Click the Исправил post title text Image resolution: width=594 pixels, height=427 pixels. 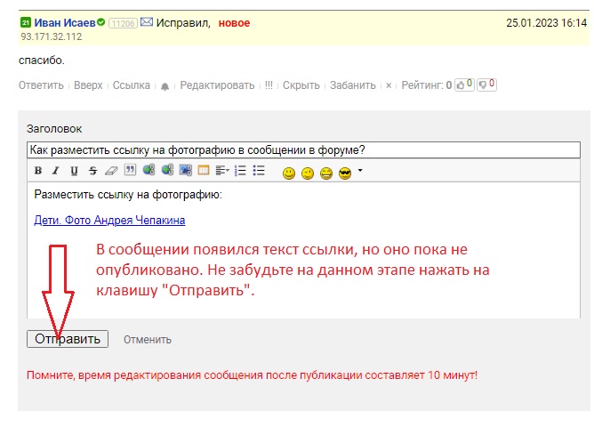[x=183, y=23]
